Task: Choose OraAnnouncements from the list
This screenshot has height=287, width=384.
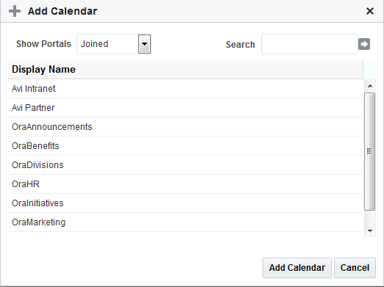Action: click(x=185, y=127)
